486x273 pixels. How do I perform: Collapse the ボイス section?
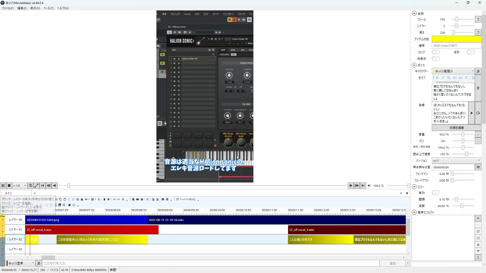[x=414, y=65]
